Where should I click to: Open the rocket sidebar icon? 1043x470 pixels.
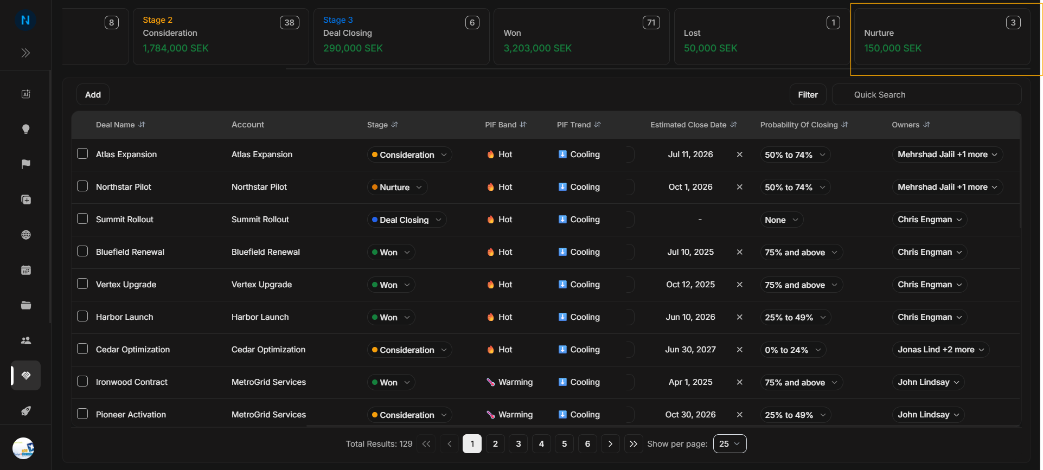25,411
